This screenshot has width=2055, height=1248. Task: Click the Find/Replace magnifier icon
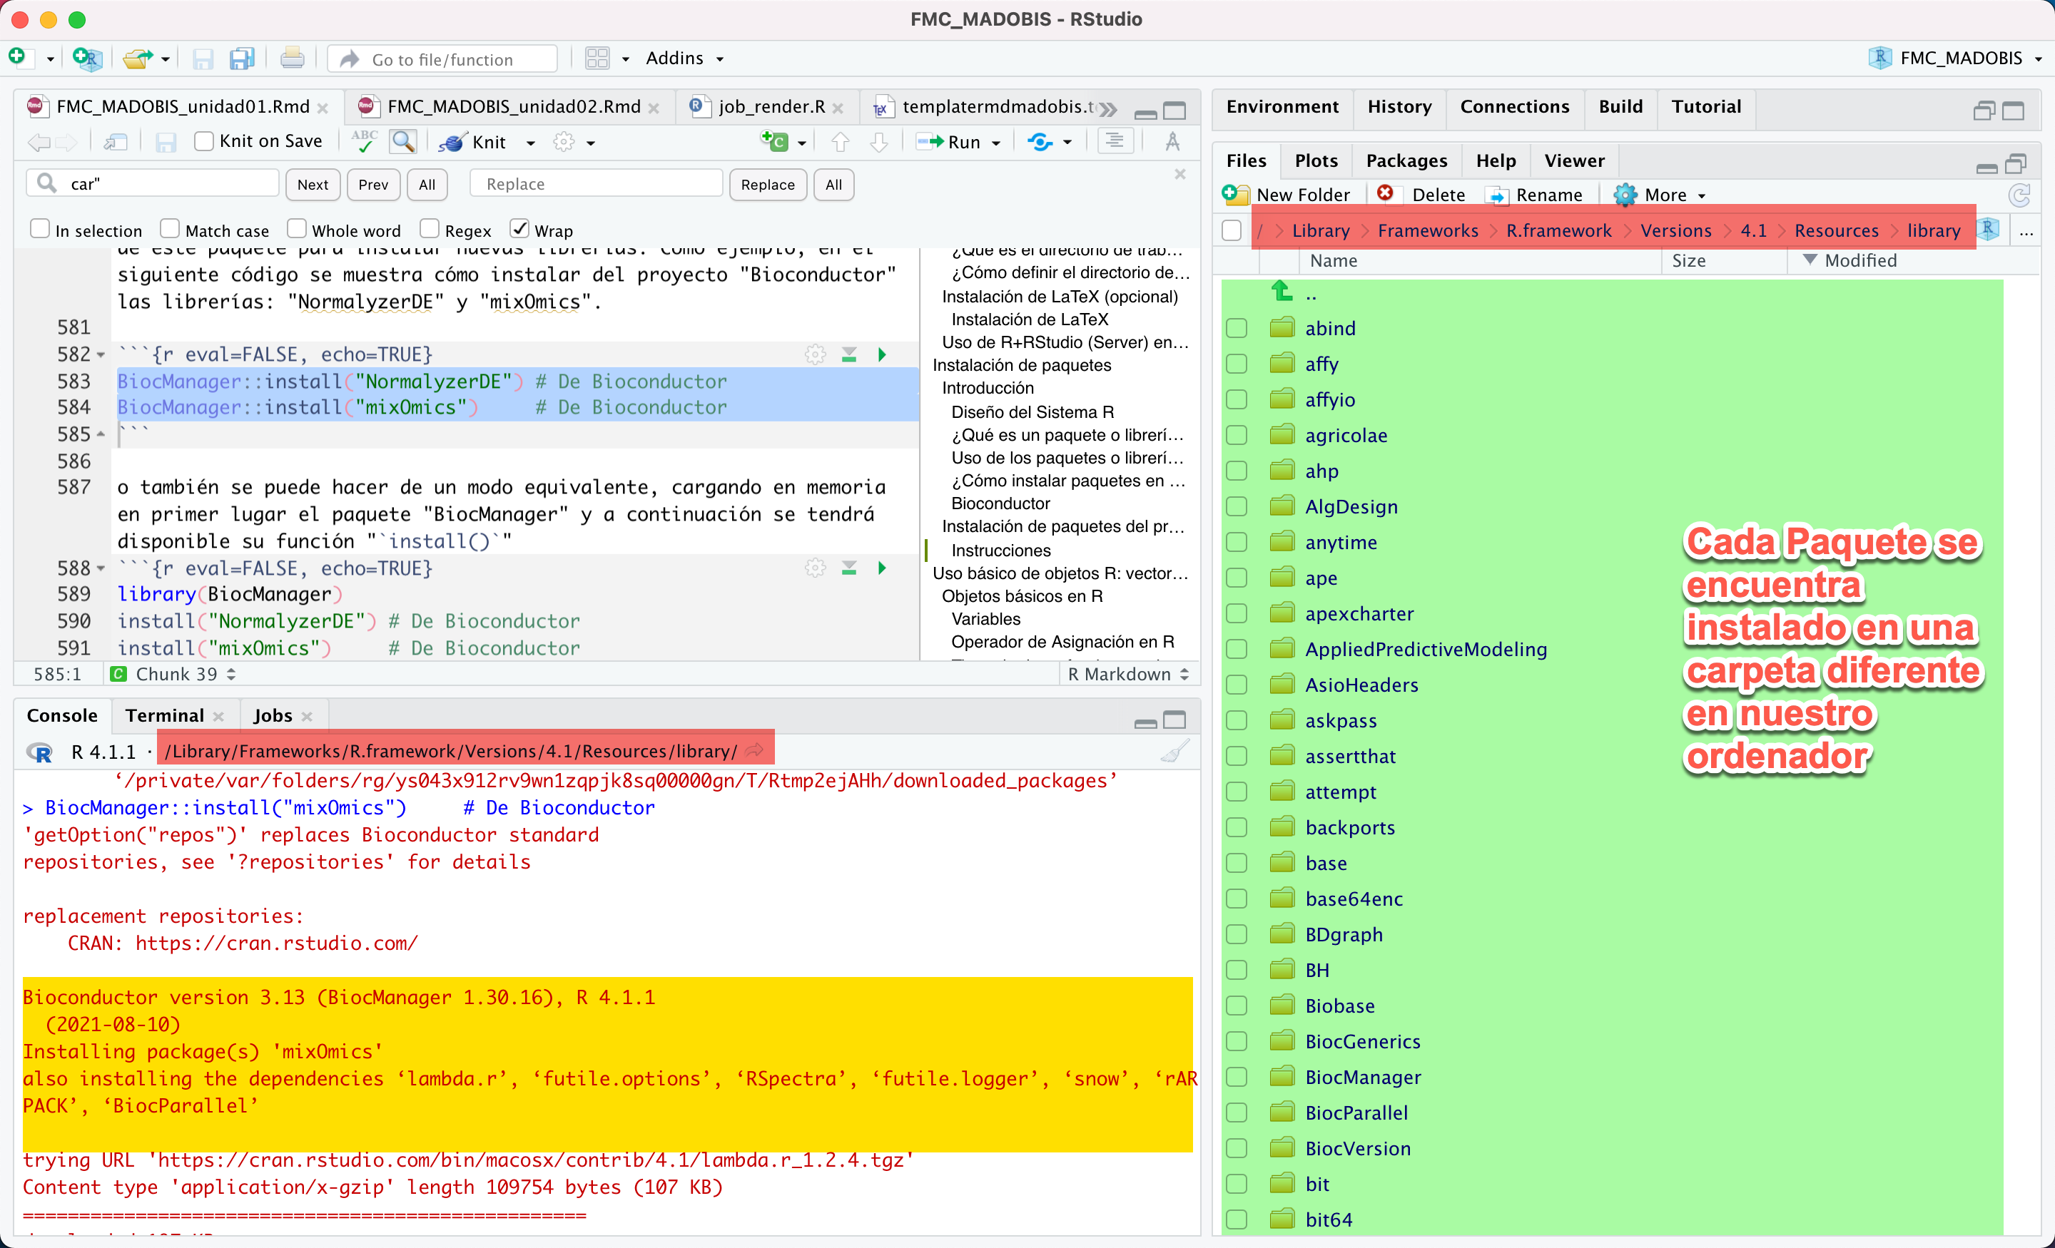click(404, 142)
